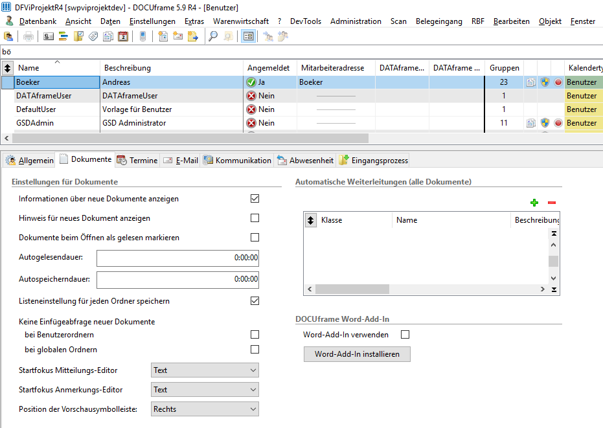Toggle Listeneinstellung für jeden Ordner speichern
603x428 pixels.
click(255, 300)
